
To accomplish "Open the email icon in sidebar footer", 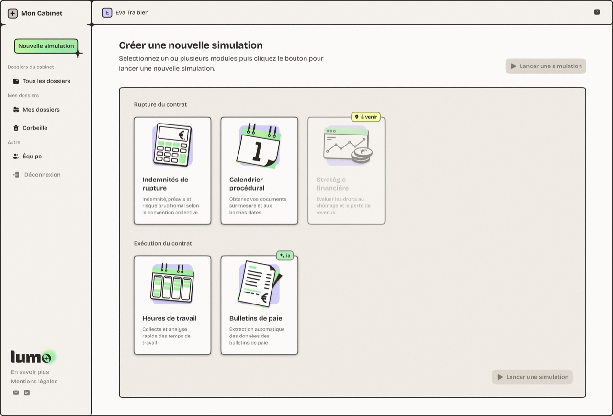I will point(16,393).
